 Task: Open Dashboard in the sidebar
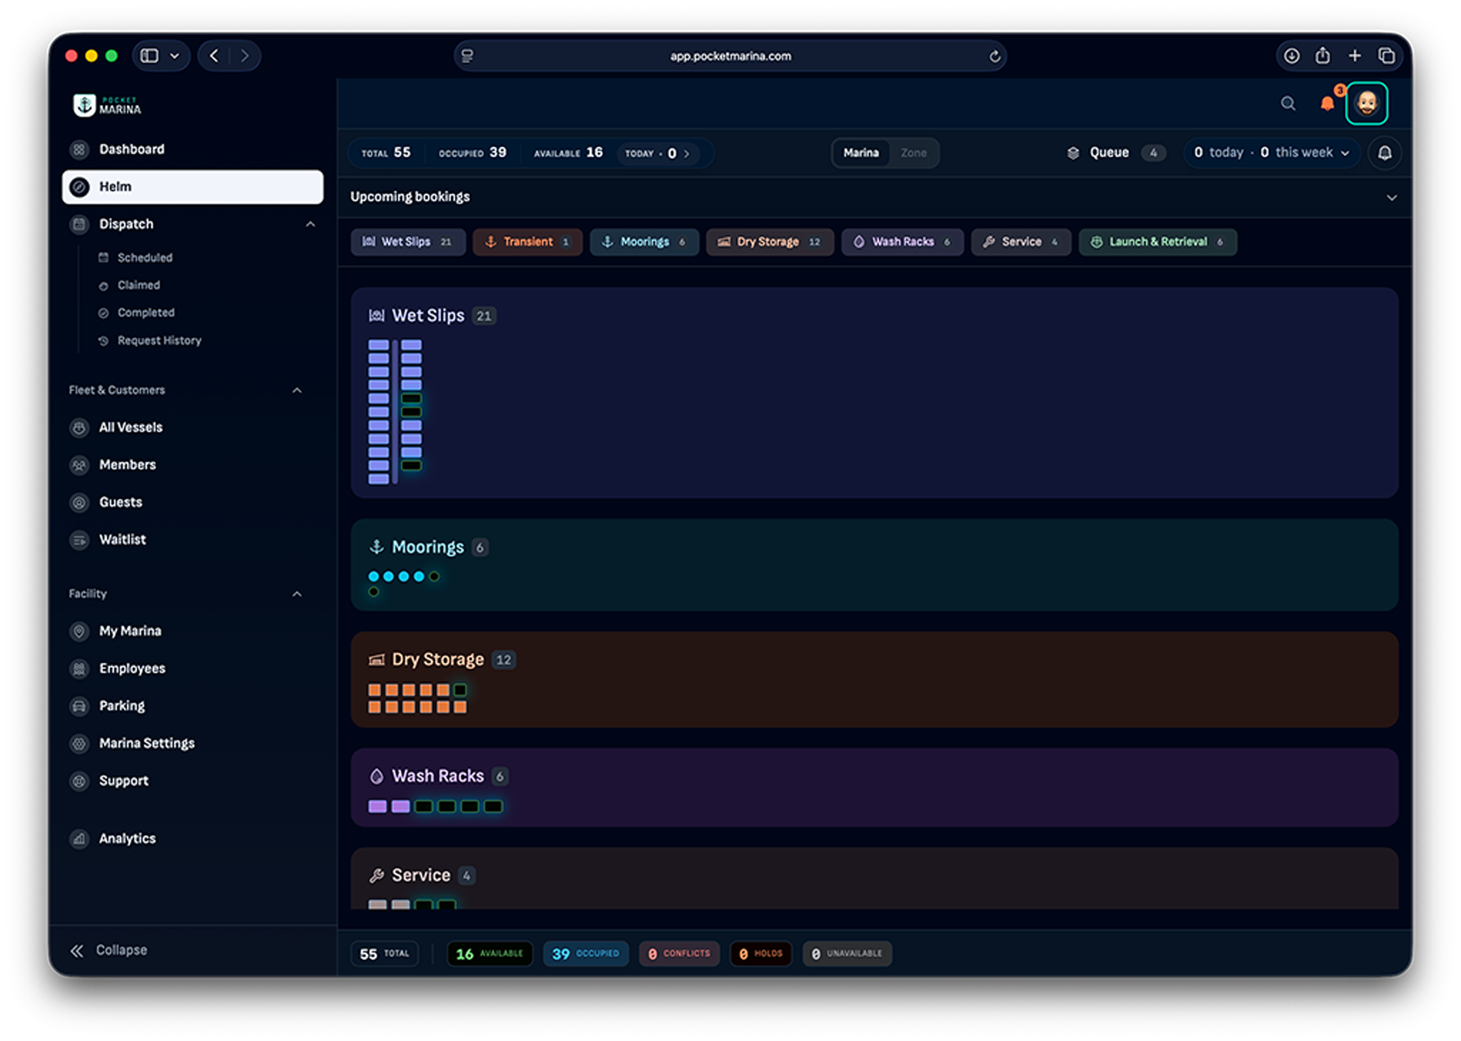193,149
